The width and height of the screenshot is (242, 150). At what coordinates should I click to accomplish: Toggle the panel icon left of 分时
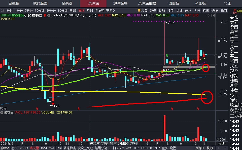(x=3, y=11)
